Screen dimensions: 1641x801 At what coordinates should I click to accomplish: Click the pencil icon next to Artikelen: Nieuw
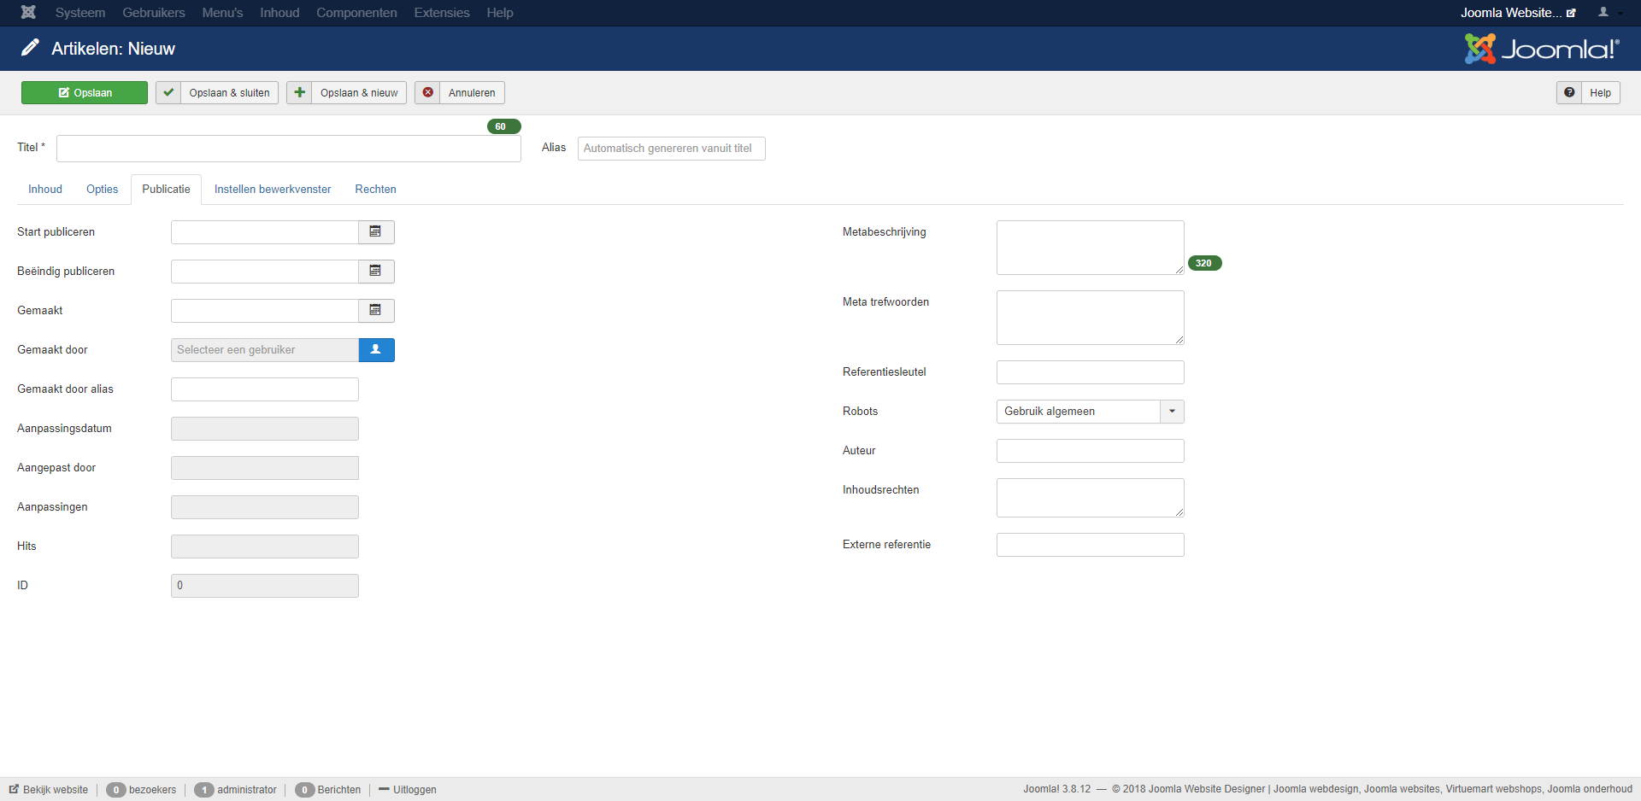(x=31, y=48)
